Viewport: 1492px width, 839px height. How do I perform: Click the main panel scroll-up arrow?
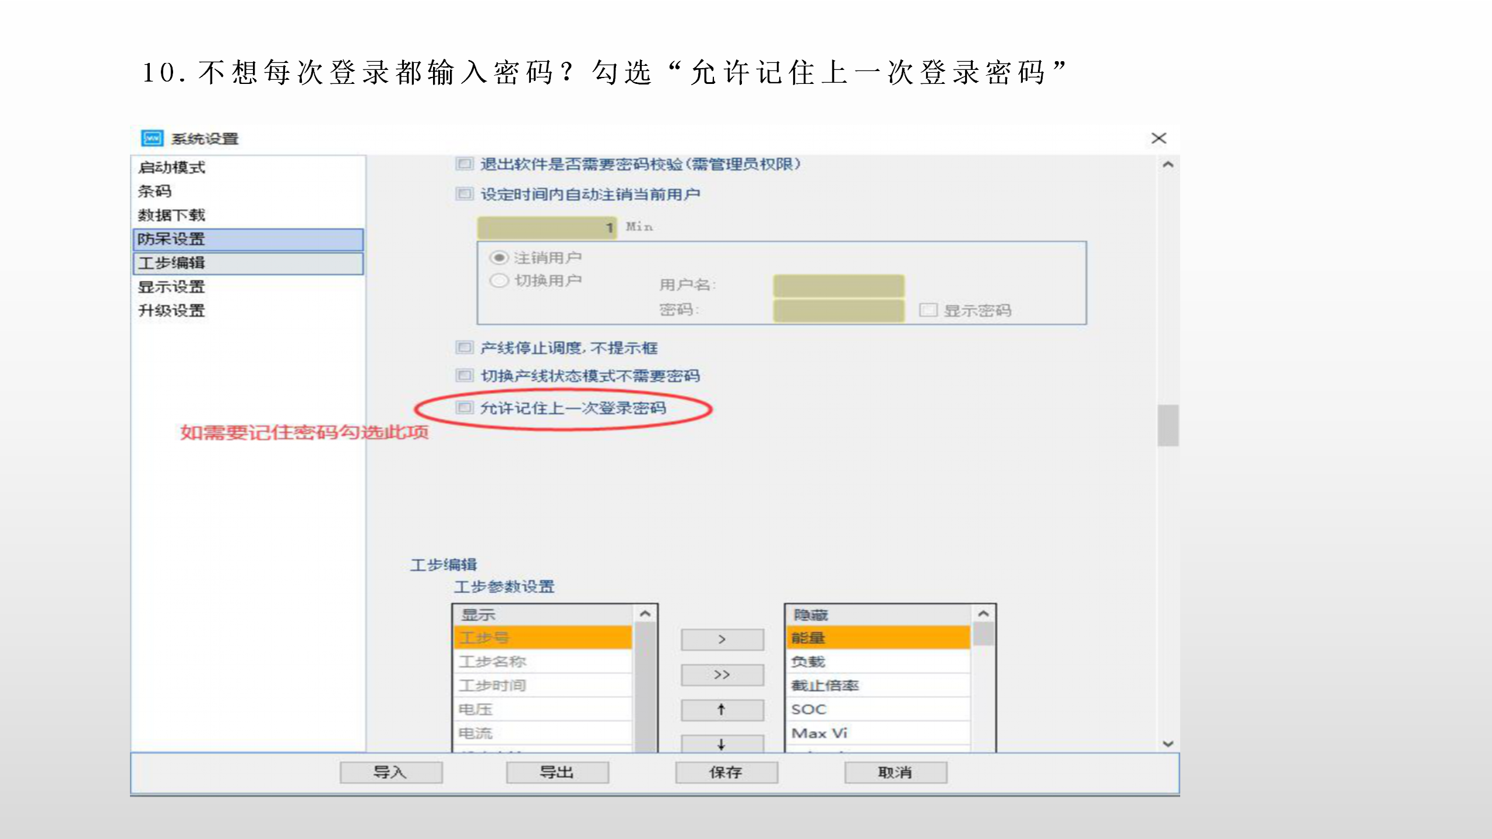tap(1168, 165)
